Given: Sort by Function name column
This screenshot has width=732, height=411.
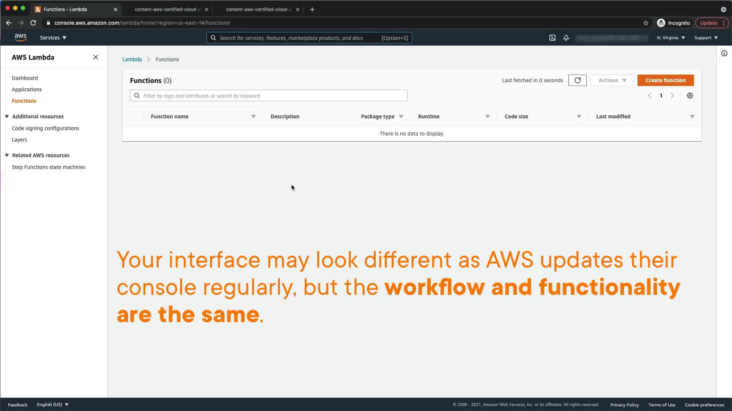Looking at the screenshot, I should (x=170, y=116).
